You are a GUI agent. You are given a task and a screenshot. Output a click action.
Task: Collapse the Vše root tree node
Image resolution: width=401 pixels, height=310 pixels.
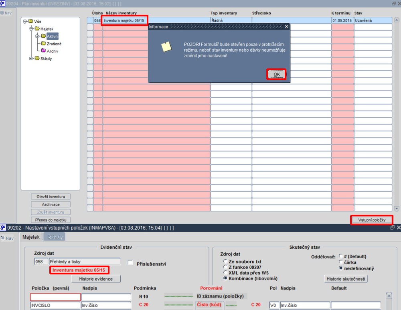tap(25, 22)
